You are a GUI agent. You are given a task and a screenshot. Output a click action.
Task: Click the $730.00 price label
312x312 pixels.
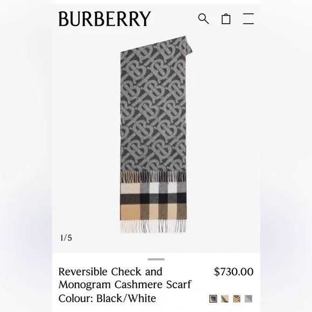coord(233,272)
